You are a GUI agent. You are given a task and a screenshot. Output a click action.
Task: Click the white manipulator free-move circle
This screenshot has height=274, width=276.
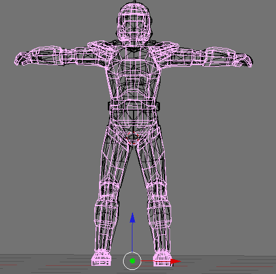132,261
